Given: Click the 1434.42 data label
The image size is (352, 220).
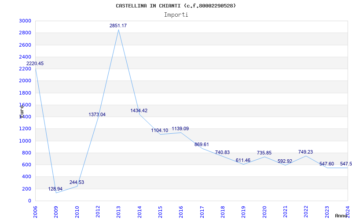Looking at the screenshot, I should coord(139,111).
